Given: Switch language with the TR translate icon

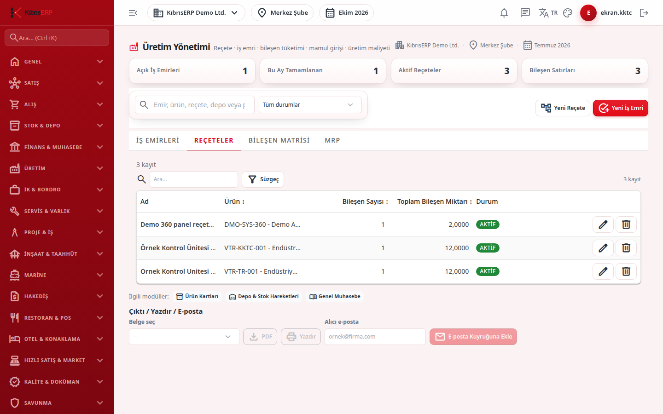Looking at the screenshot, I should 548,13.
